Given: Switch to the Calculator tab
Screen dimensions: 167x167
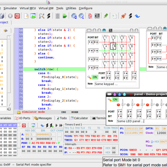Looking at the screenshot, I should point(79,118).
